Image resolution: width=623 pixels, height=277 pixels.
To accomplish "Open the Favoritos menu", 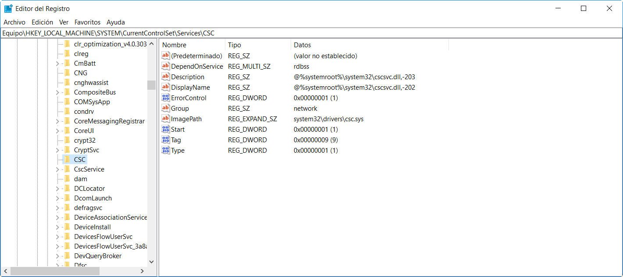I will pyautogui.click(x=87, y=22).
